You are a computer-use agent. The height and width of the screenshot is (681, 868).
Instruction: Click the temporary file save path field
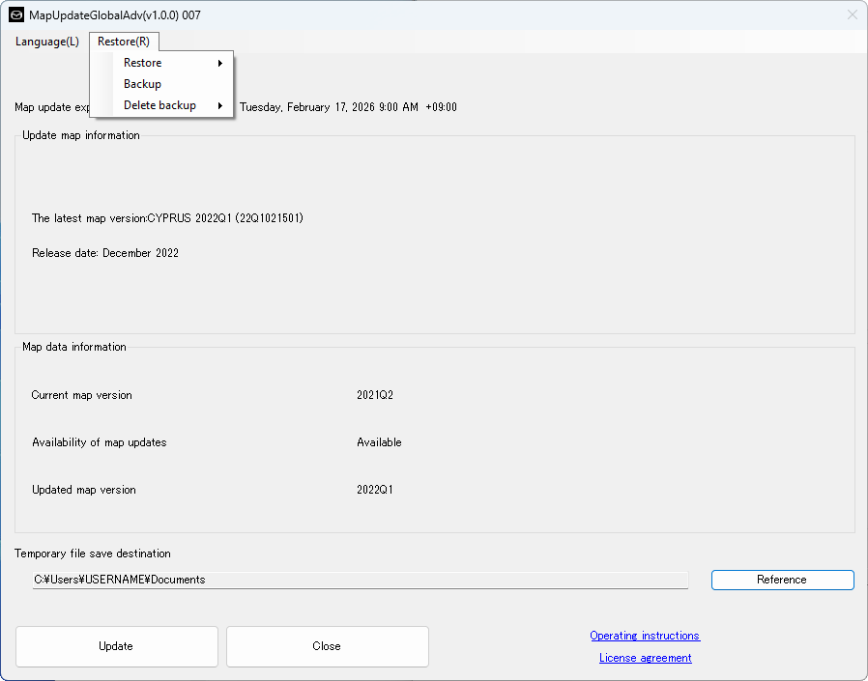point(360,580)
